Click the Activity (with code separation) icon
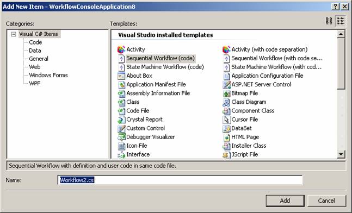Viewport: 352px width, 213px height. (226, 49)
